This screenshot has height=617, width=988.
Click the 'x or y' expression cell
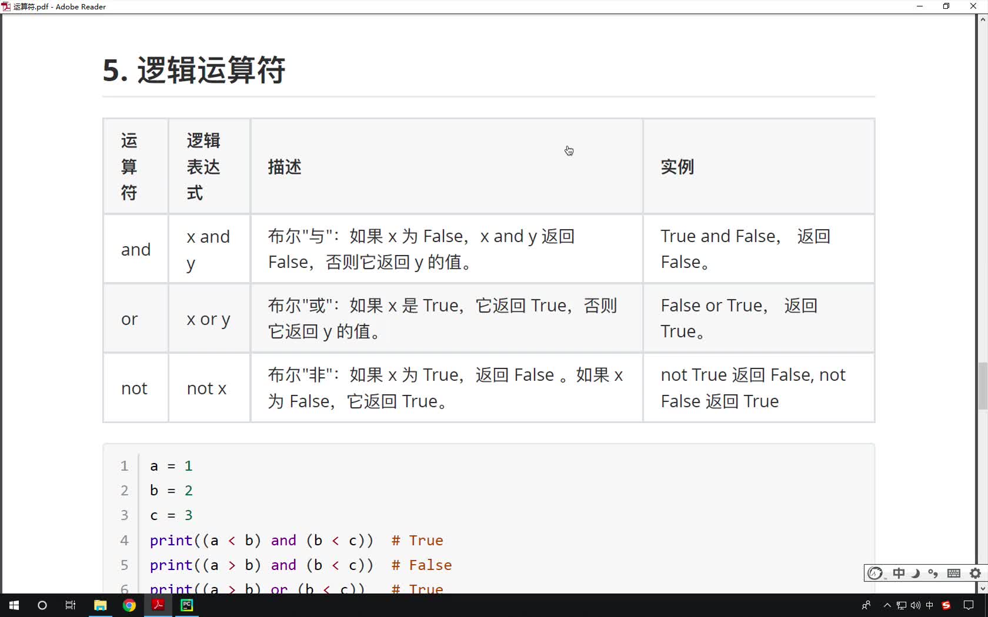(208, 319)
